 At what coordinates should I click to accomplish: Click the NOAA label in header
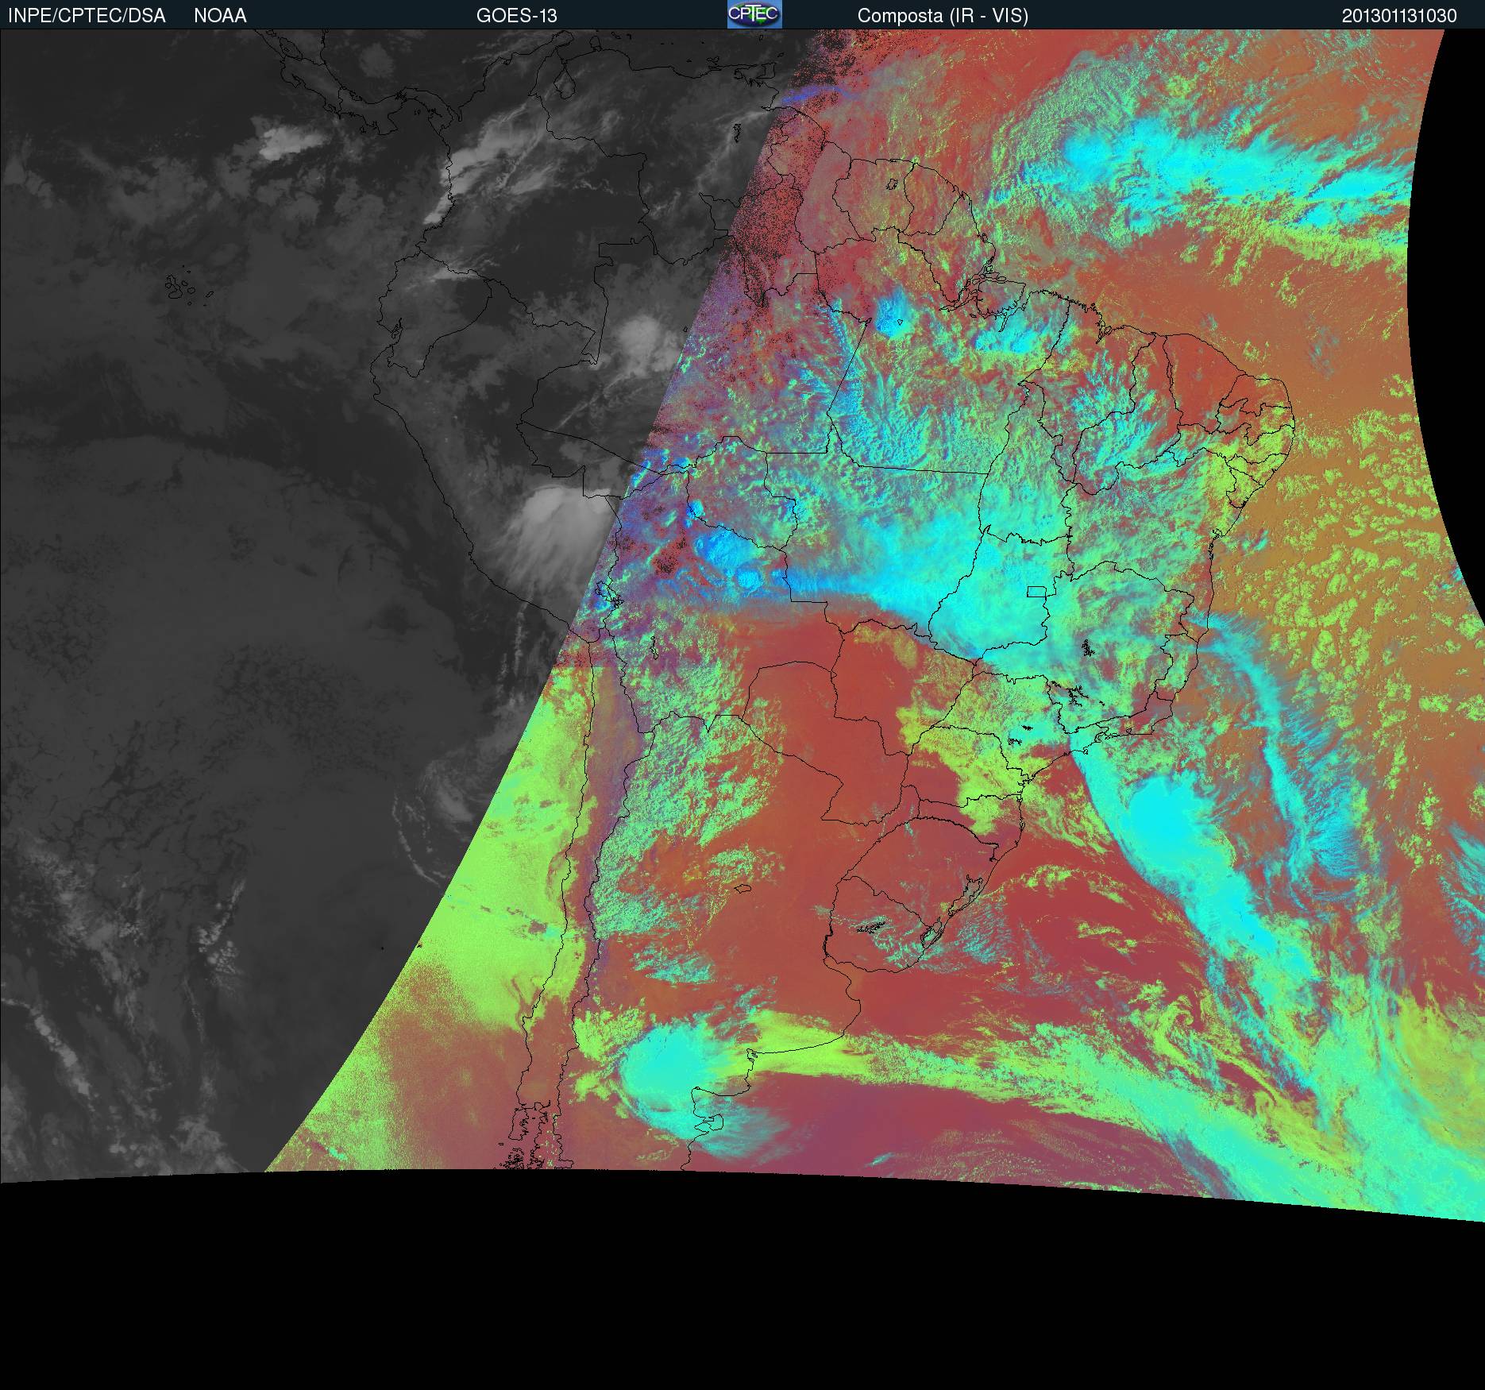point(220,16)
